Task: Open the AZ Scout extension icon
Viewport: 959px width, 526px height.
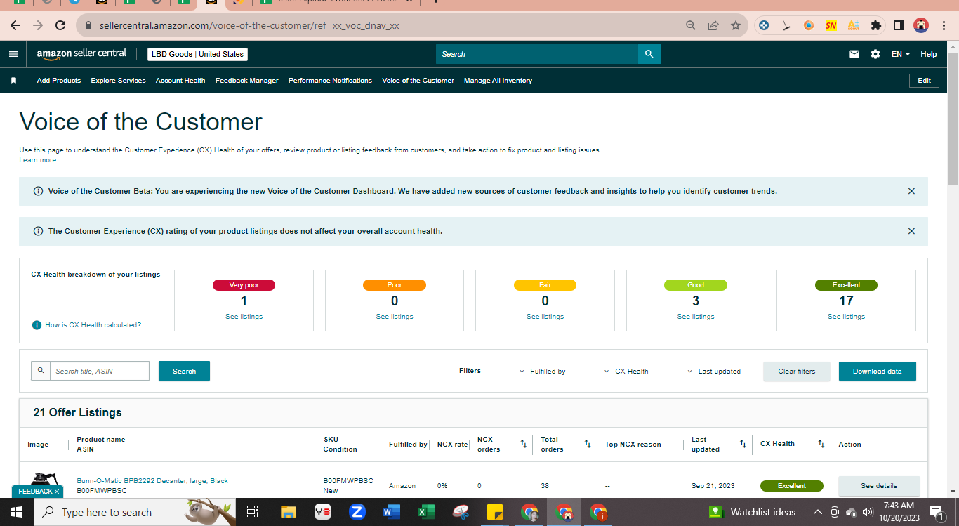Action: [x=854, y=25]
